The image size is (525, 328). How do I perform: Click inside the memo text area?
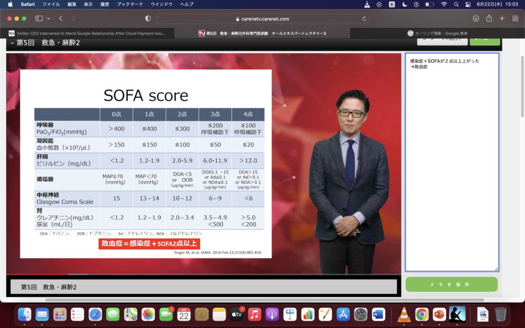(451, 164)
